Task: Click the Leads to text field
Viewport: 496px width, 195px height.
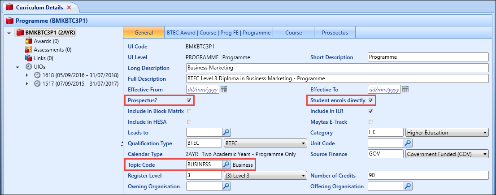Action: tap(204, 132)
